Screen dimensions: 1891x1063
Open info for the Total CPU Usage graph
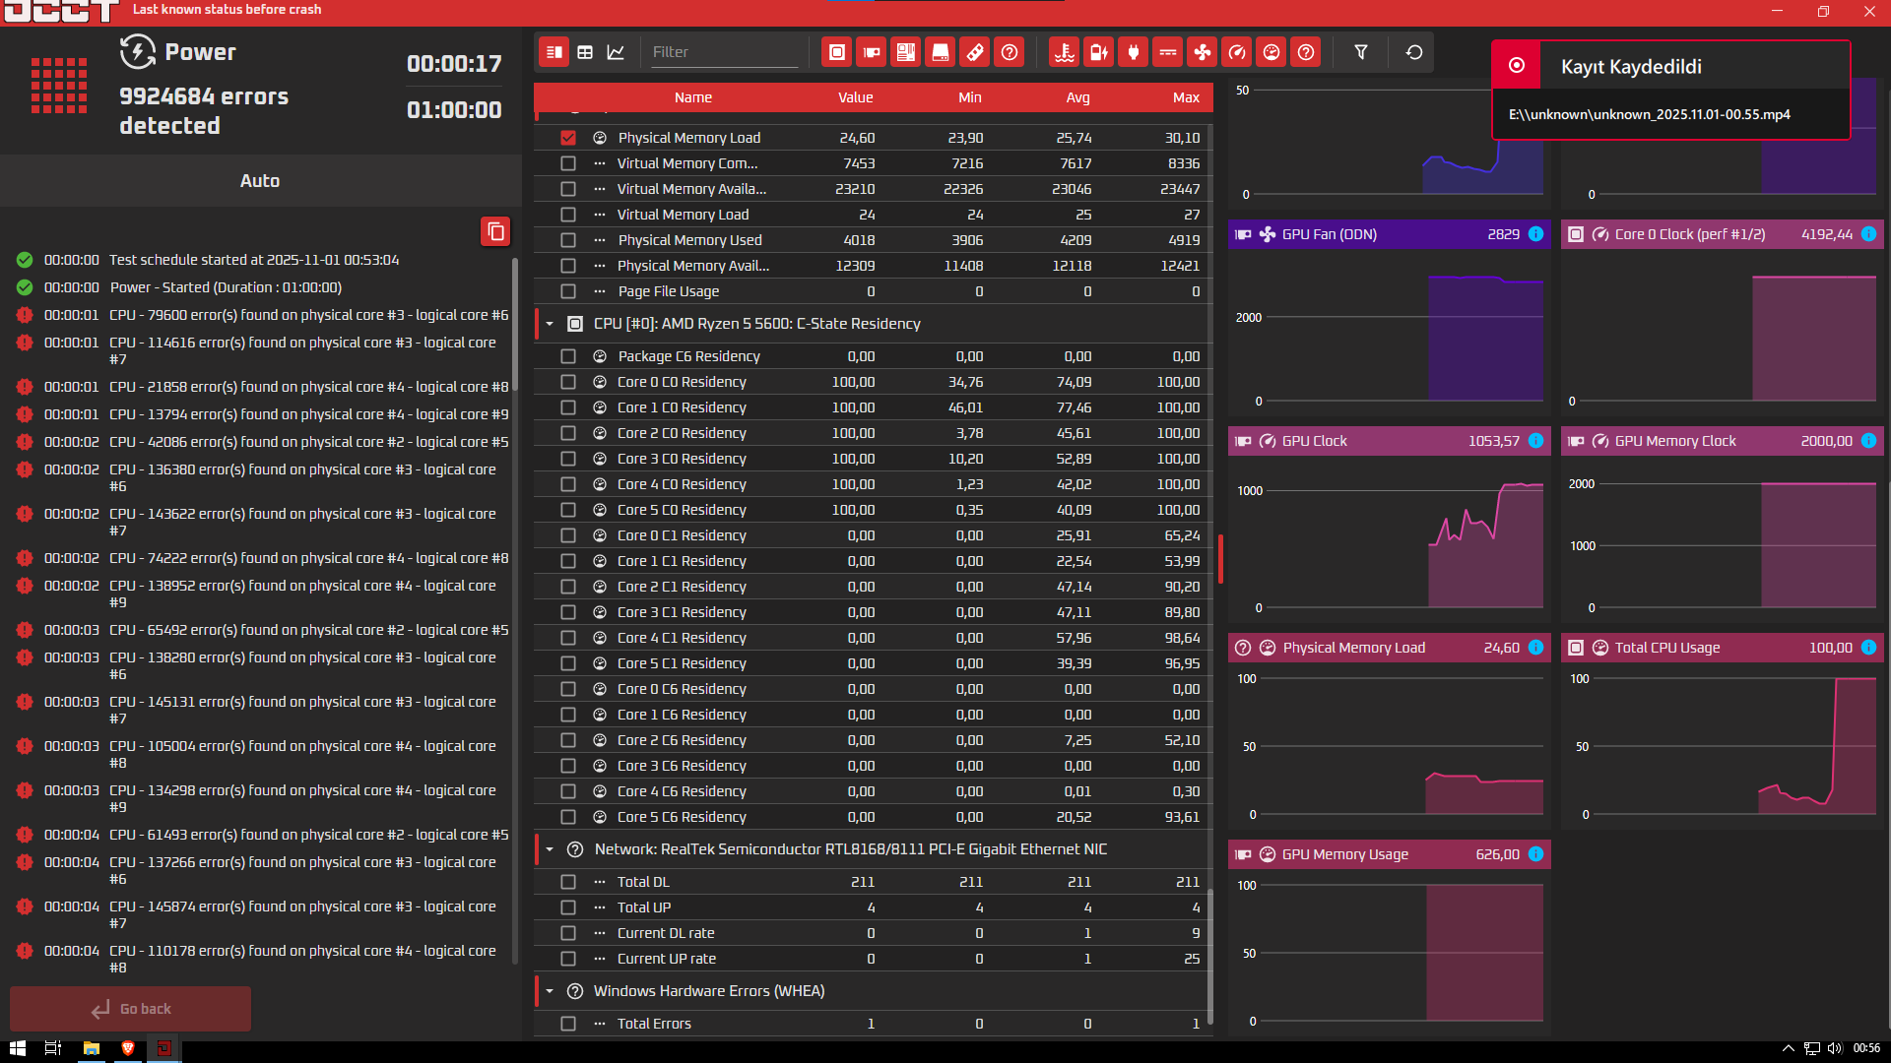point(1868,648)
